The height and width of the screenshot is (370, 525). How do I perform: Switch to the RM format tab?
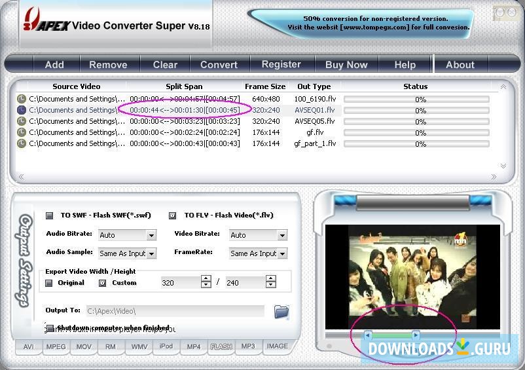[111, 346]
